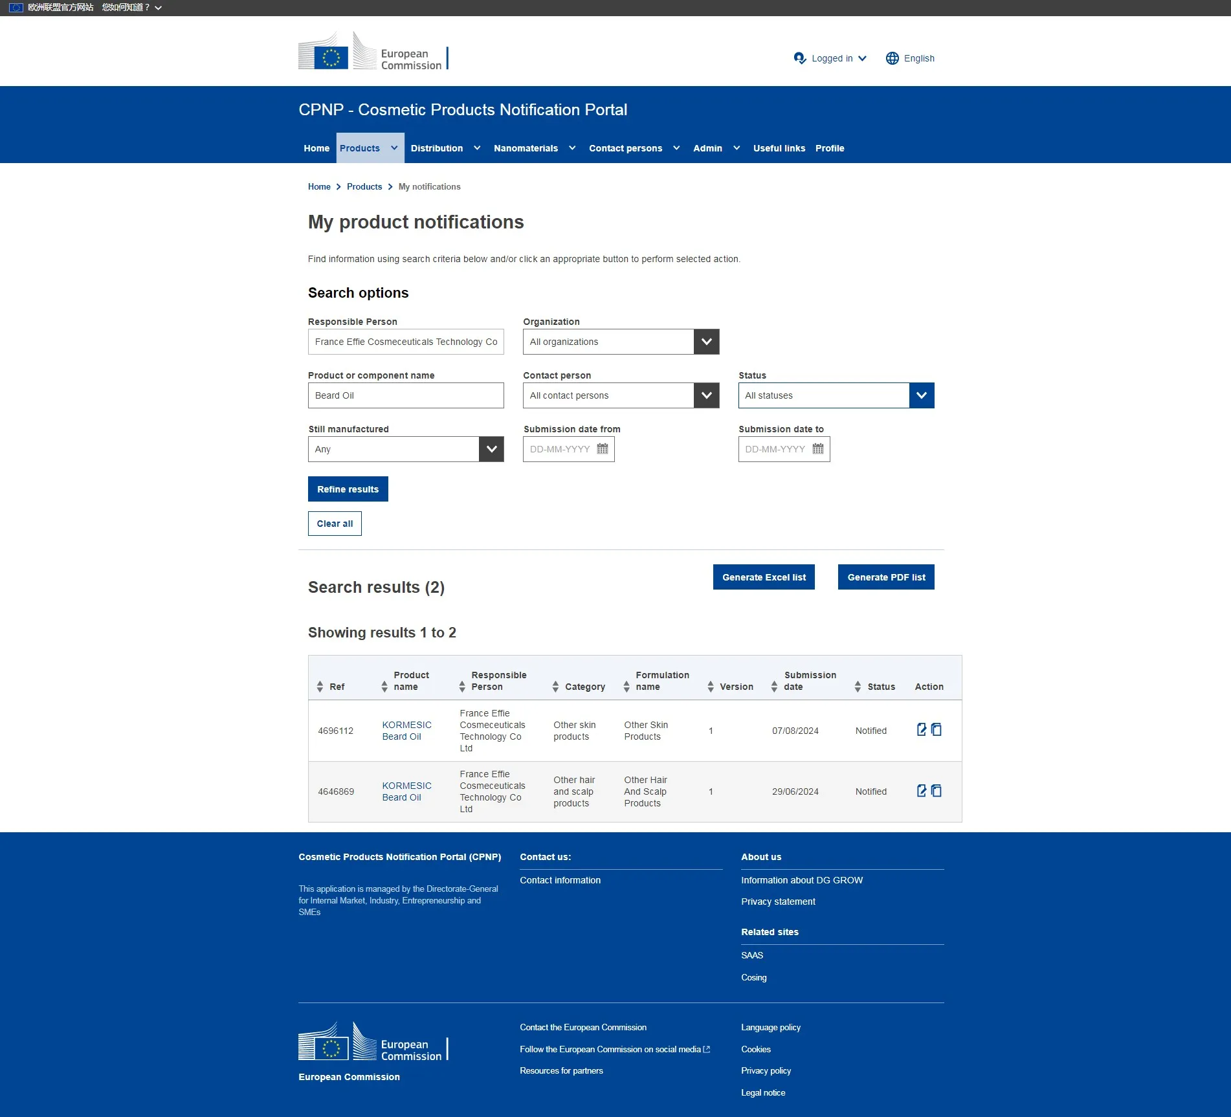Image resolution: width=1231 pixels, height=1117 pixels.
Task: Open Resources for partners link
Action: [x=561, y=1070]
